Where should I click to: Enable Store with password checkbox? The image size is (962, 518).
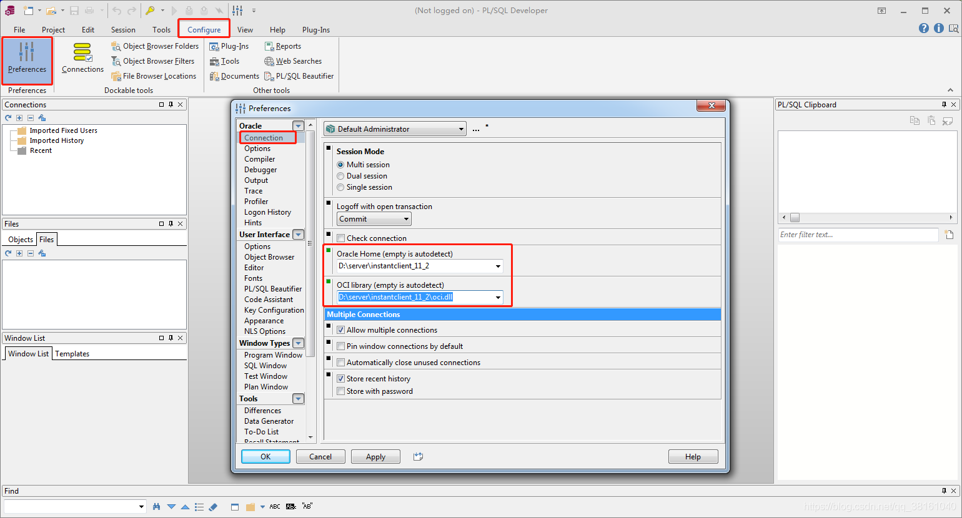(341, 391)
